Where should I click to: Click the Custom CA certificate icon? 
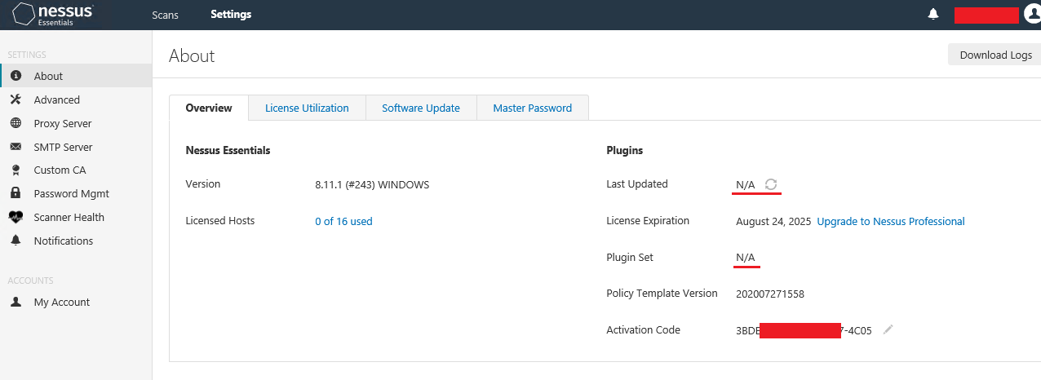(x=16, y=170)
